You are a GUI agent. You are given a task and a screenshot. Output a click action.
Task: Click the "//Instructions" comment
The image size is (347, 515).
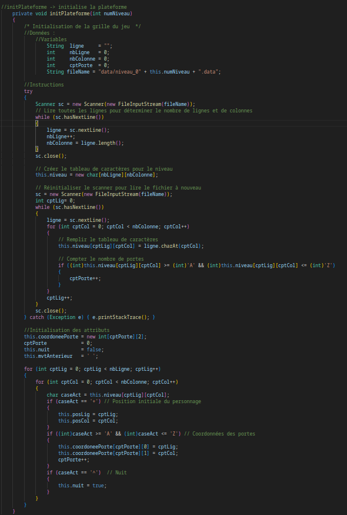click(44, 84)
